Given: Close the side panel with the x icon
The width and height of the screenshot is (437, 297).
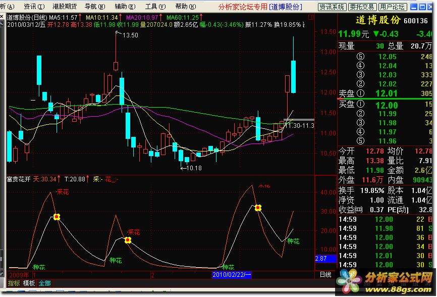Looking at the screenshot, I should click(x=2, y=17).
